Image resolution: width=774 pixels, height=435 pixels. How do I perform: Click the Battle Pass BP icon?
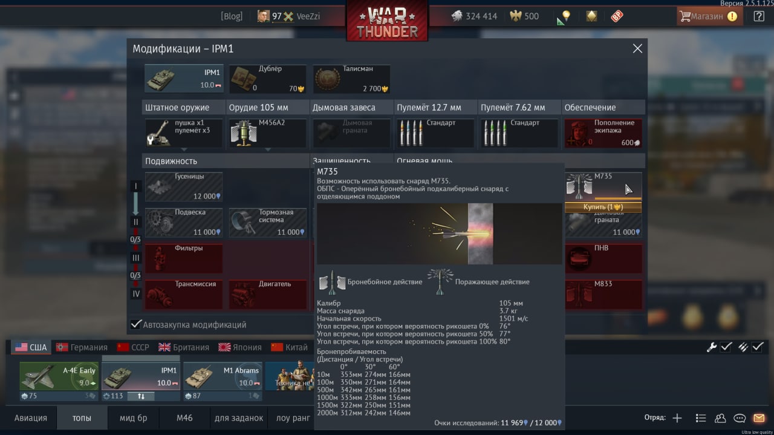pyautogui.click(x=617, y=16)
